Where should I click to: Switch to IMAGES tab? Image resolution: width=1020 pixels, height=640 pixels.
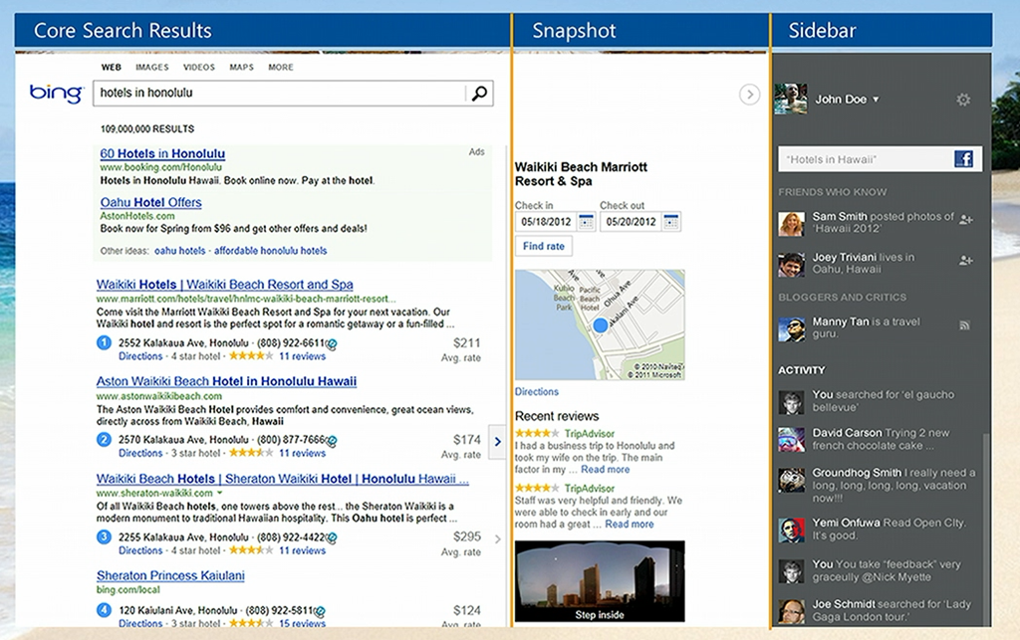(x=152, y=67)
